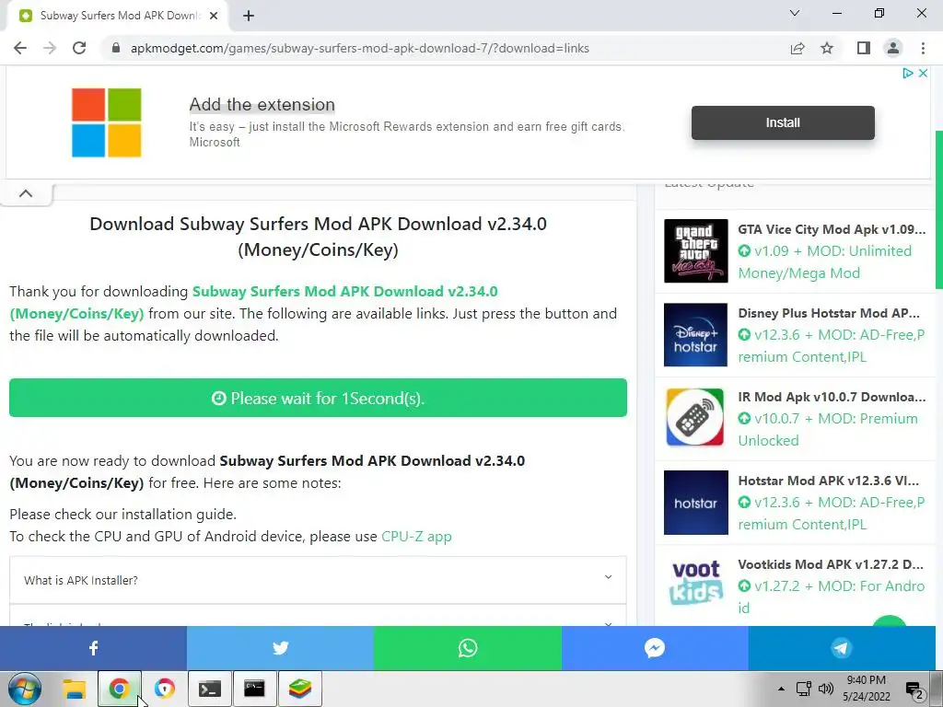Click the tab search chevron
The width and height of the screenshot is (943, 707).
click(795, 13)
